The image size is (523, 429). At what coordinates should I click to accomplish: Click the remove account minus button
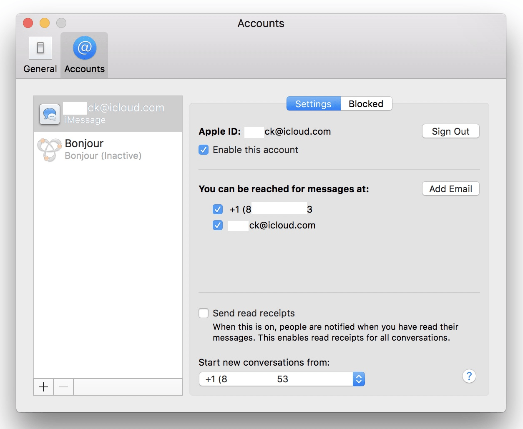tap(63, 387)
